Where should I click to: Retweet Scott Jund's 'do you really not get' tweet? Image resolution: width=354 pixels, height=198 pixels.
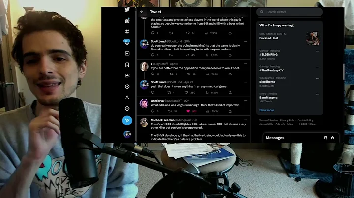[x=171, y=55]
